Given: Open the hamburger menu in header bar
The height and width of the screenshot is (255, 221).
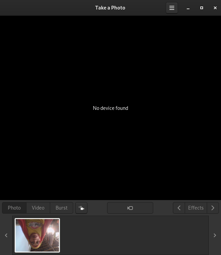Looking at the screenshot, I should (x=172, y=8).
